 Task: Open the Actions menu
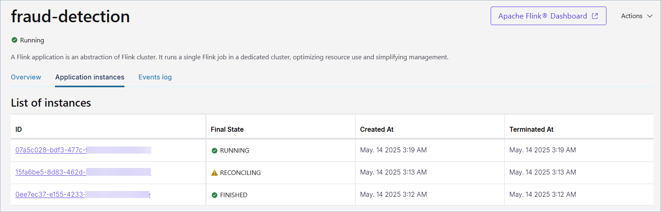(632, 16)
